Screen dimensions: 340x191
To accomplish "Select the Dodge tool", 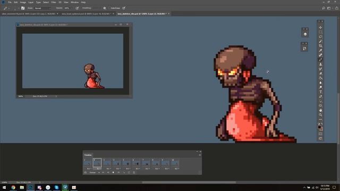I will click(320, 87).
